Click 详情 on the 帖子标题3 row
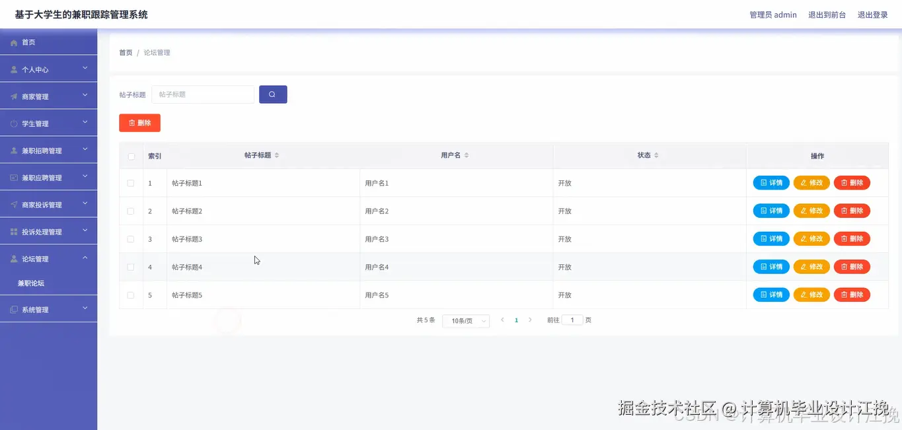 770,238
